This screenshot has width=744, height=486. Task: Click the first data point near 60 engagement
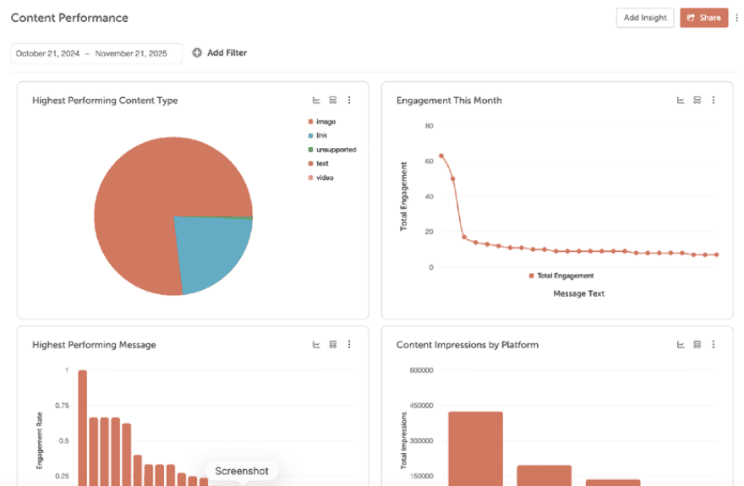441,156
